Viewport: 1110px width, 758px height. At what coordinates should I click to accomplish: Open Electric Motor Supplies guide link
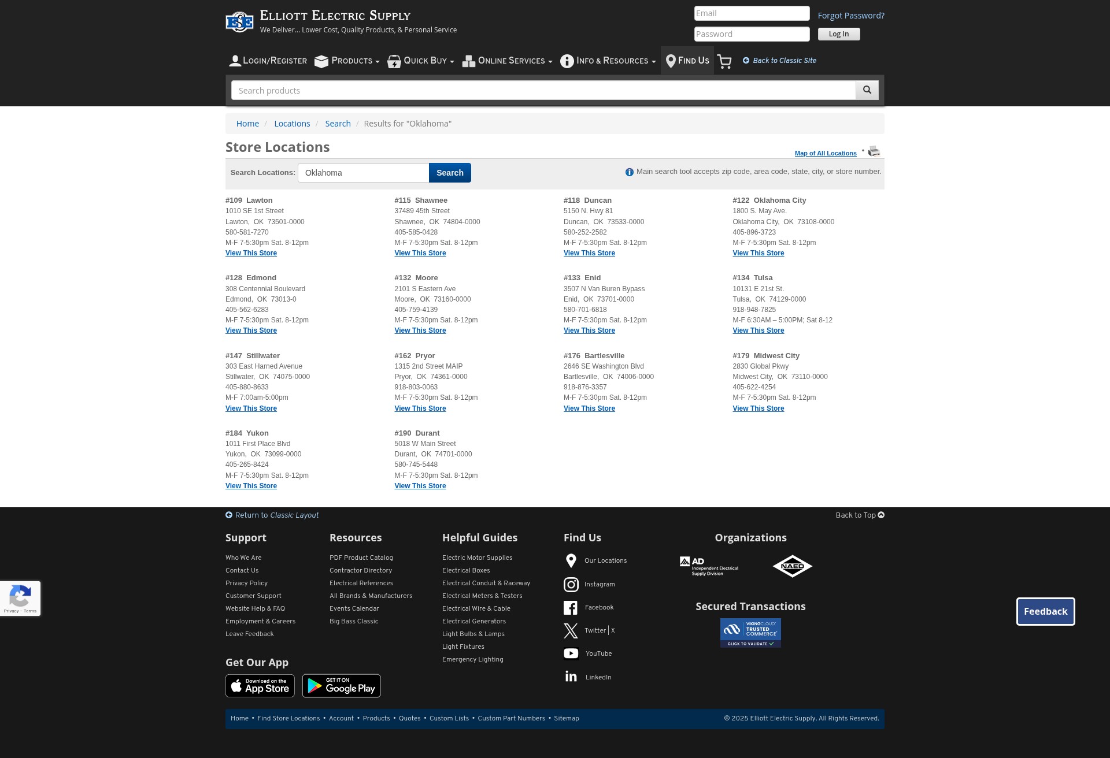tap(477, 558)
